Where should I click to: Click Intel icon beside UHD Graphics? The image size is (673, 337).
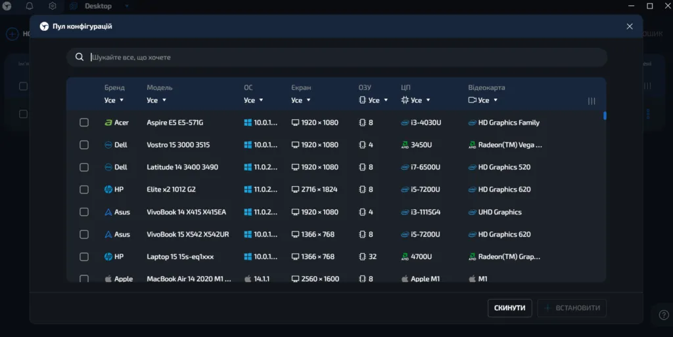coord(472,212)
